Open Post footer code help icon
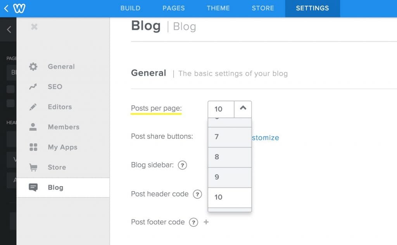 (193, 222)
